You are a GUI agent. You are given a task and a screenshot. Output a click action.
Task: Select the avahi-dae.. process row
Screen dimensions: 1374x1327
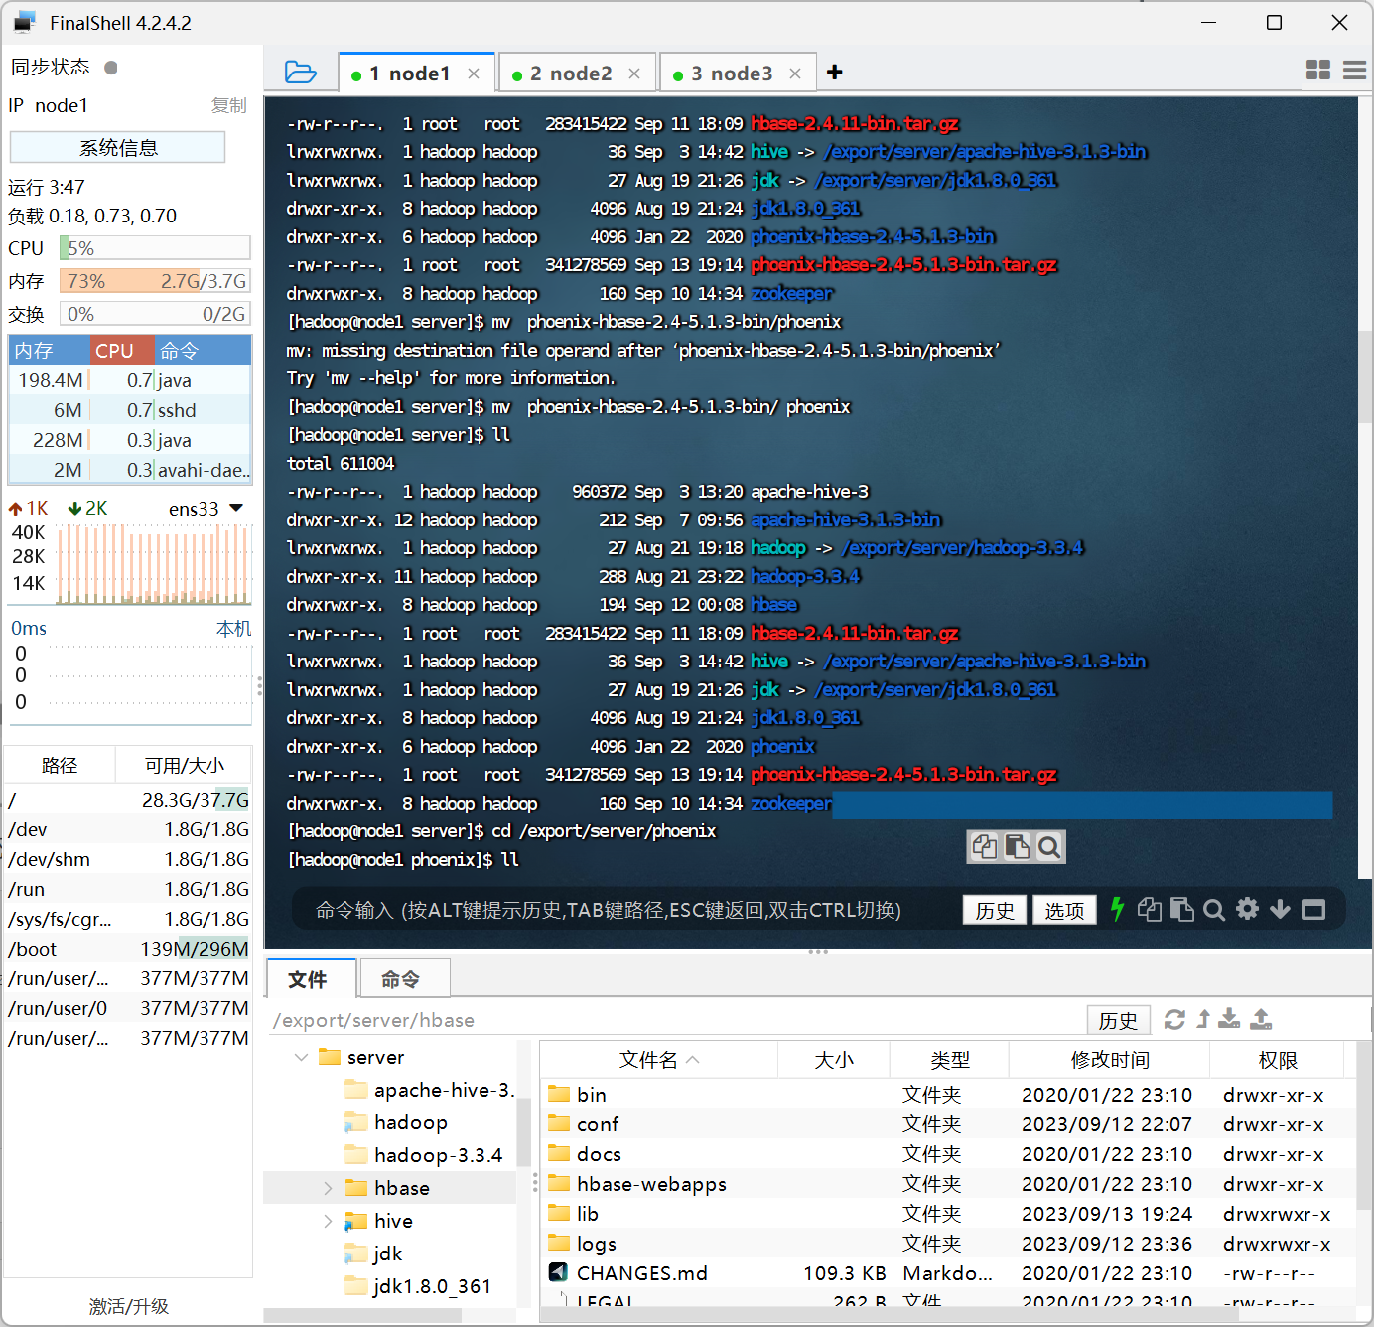click(x=130, y=470)
